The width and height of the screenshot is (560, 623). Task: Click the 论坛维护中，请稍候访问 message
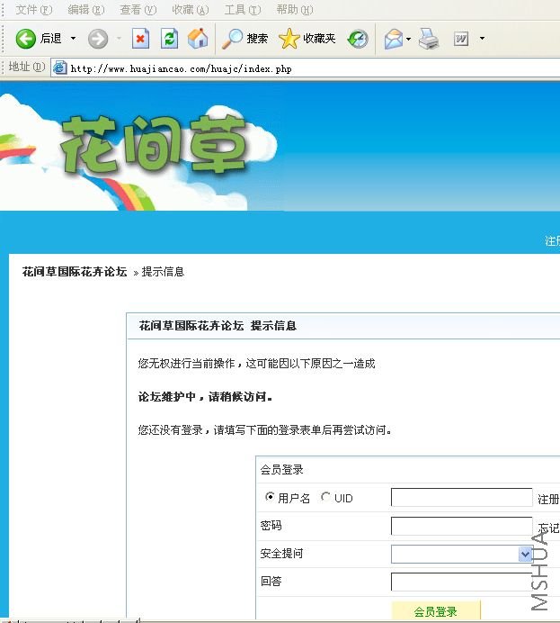(205, 396)
